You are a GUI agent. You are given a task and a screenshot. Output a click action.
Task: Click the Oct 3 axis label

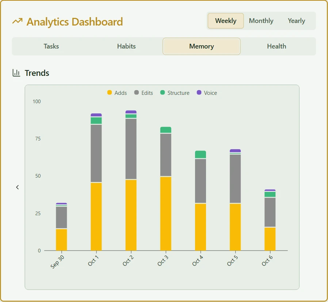click(163, 260)
